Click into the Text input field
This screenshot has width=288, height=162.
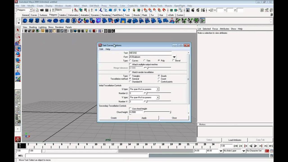[150, 53]
